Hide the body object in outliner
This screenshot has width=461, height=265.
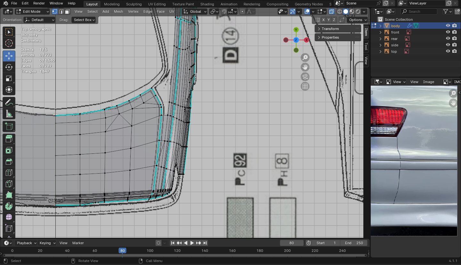click(x=448, y=26)
